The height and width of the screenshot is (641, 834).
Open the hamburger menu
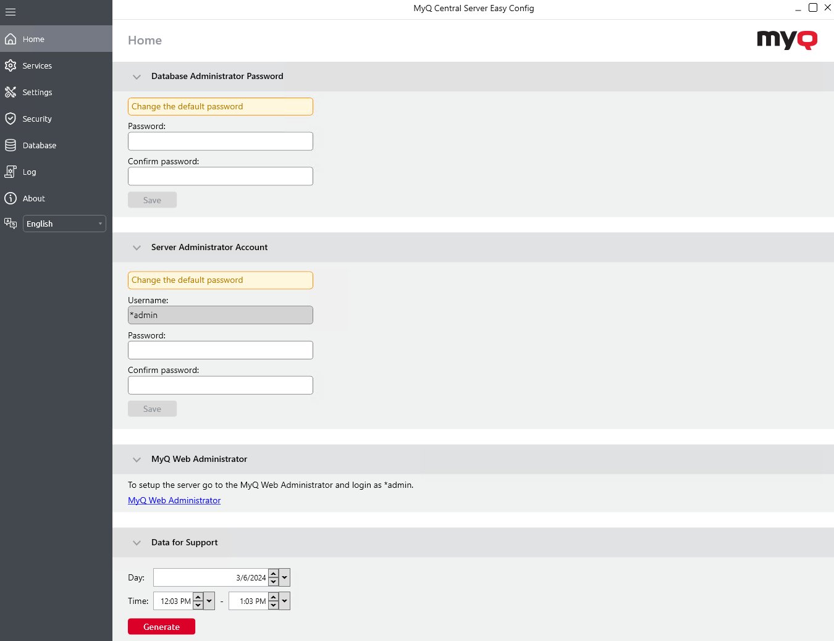click(x=10, y=12)
